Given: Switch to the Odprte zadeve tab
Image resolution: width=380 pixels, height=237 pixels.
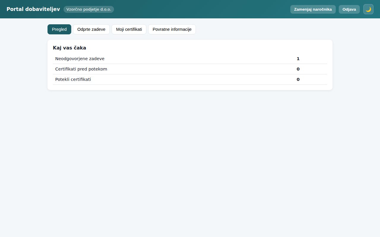Looking at the screenshot, I should click(x=91, y=29).
